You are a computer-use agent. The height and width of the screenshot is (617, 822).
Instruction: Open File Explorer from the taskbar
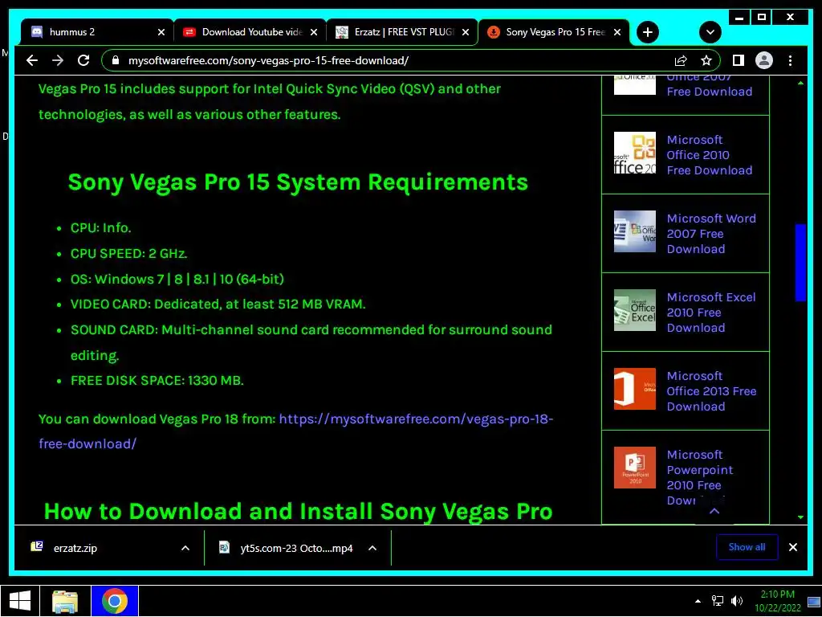click(x=65, y=601)
